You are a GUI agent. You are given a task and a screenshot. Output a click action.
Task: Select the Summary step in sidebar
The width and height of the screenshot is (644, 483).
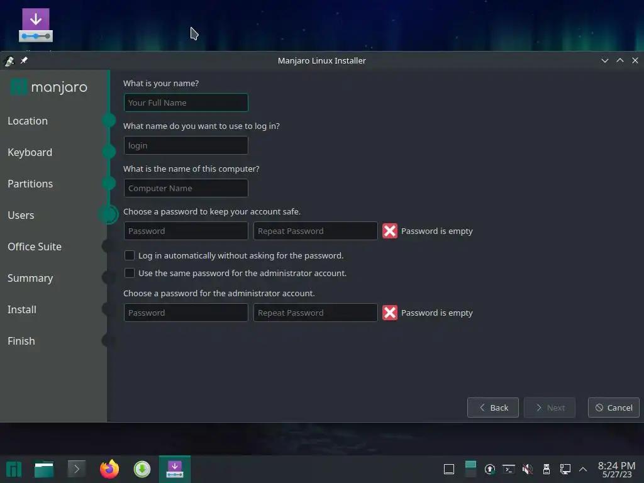[30, 278]
